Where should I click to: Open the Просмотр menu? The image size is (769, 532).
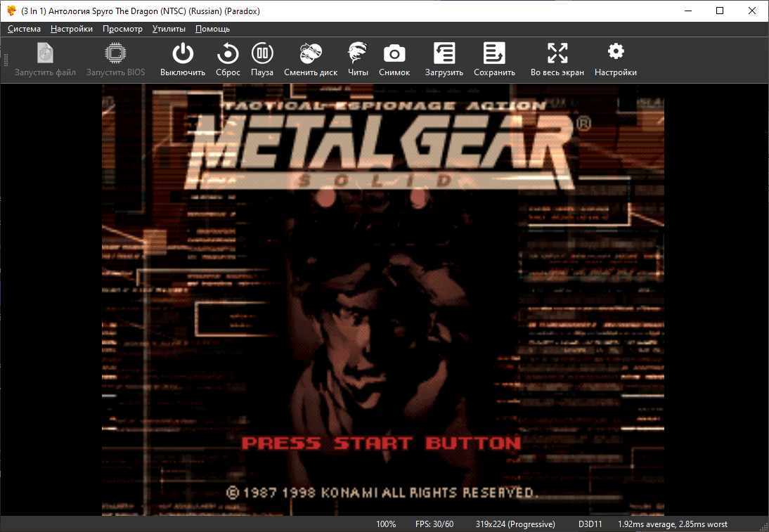point(122,29)
